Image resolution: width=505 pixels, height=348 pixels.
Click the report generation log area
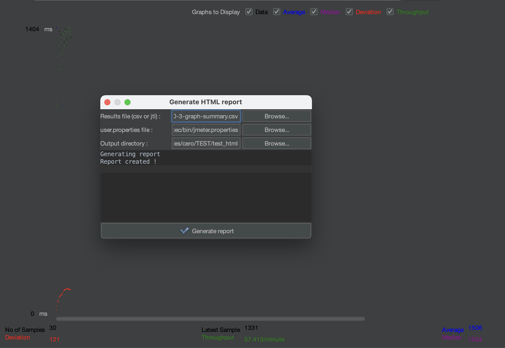click(206, 196)
